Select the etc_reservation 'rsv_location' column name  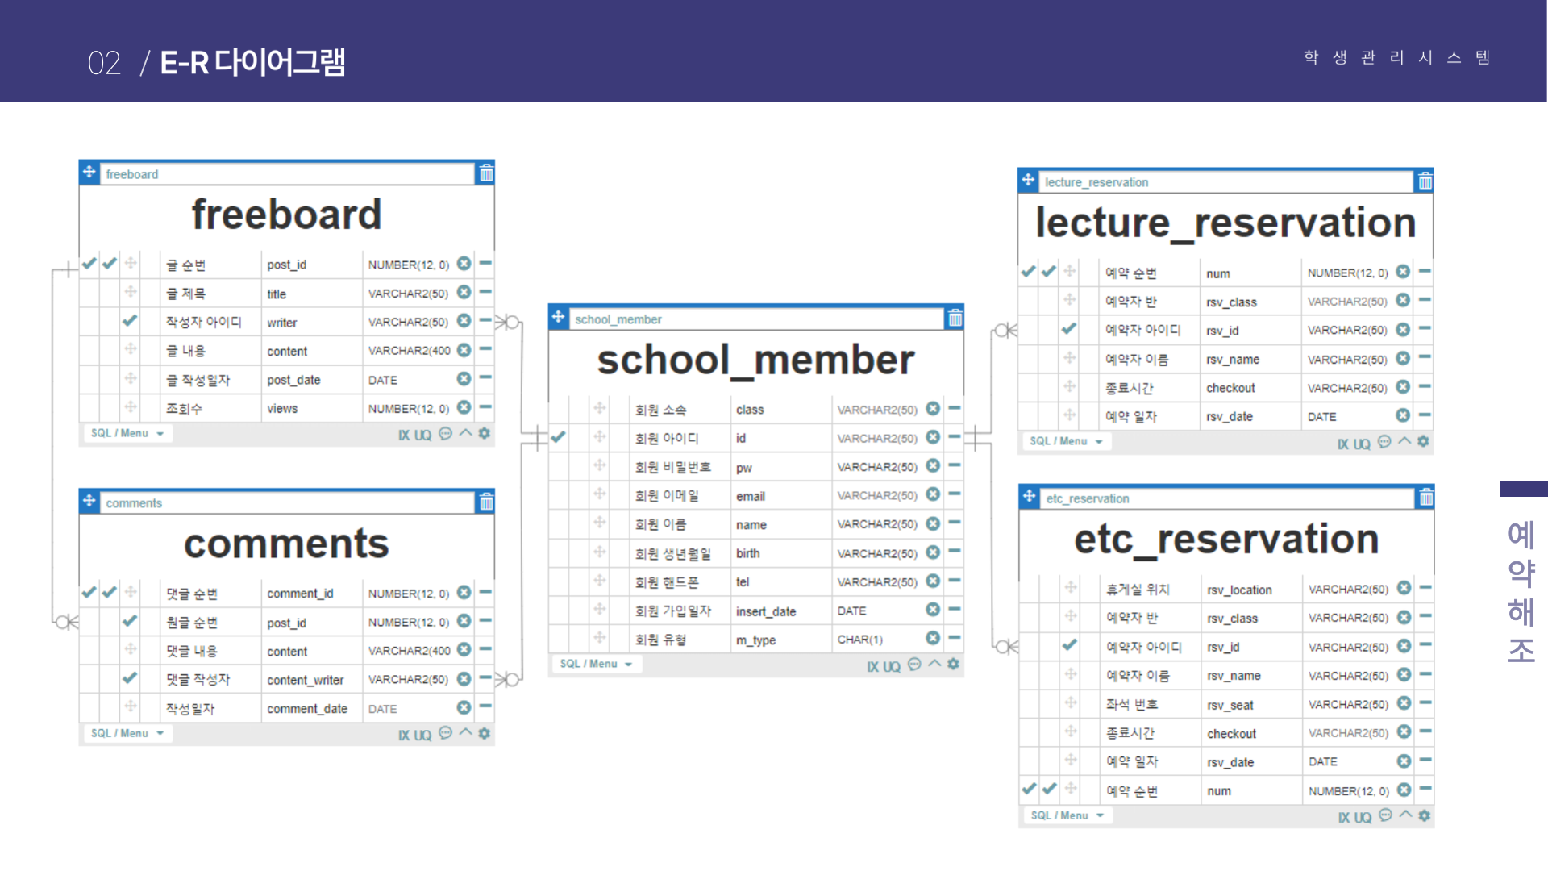click(1239, 590)
